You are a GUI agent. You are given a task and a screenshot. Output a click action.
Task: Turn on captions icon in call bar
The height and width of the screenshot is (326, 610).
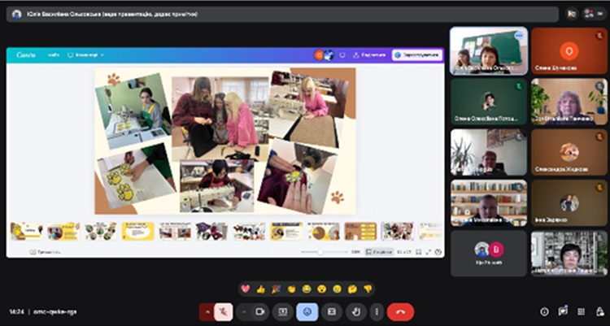tap(331, 311)
